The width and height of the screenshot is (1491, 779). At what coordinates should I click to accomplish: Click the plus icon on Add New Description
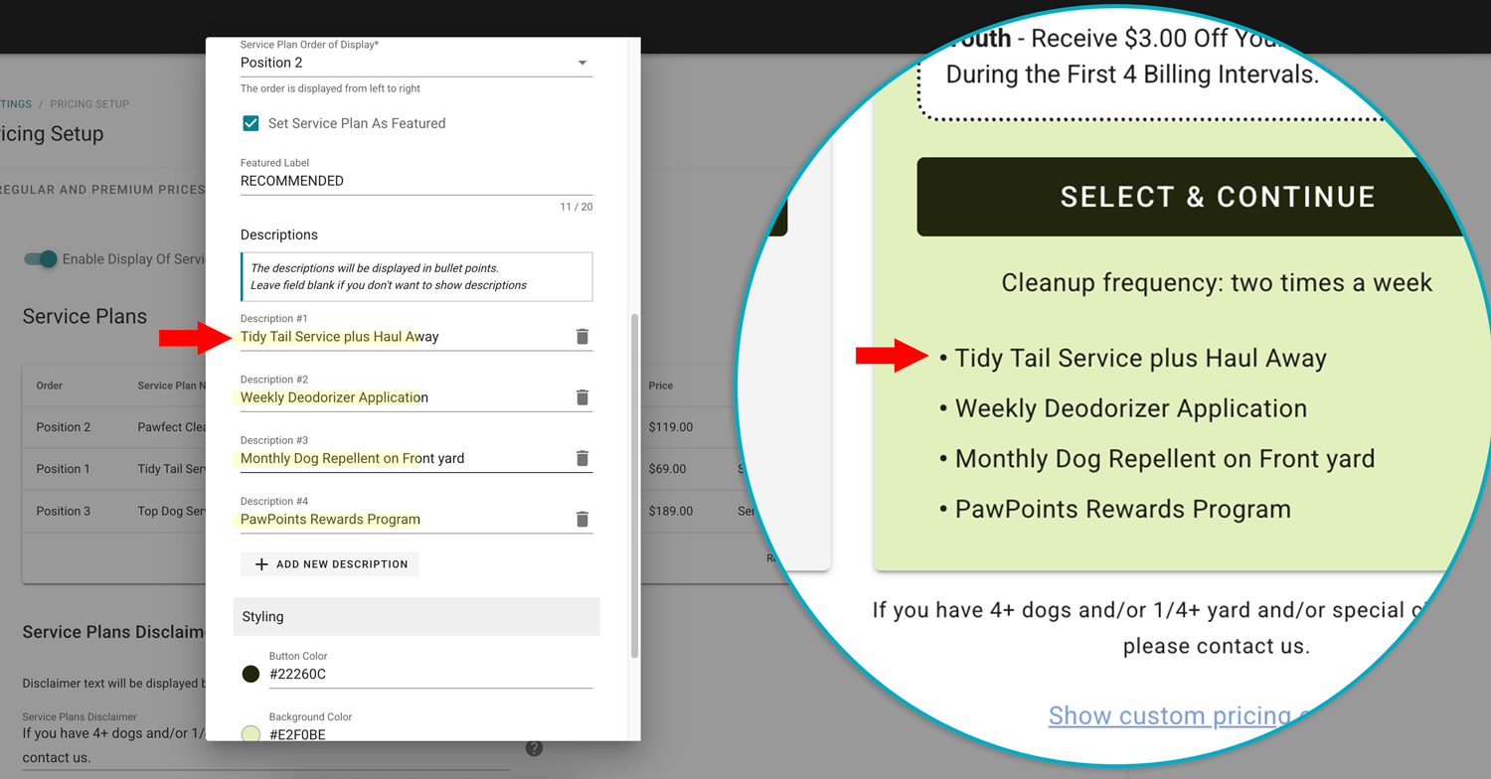pos(259,563)
